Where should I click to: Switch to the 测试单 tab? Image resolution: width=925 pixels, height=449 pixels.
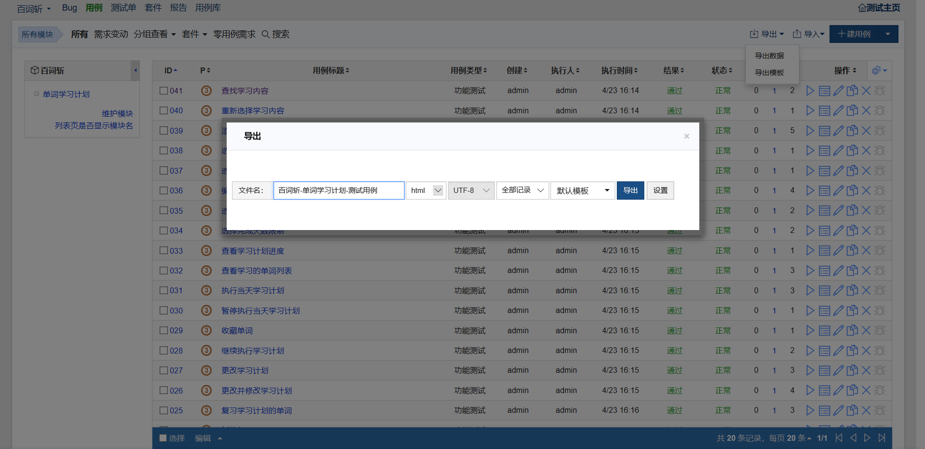click(x=123, y=8)
